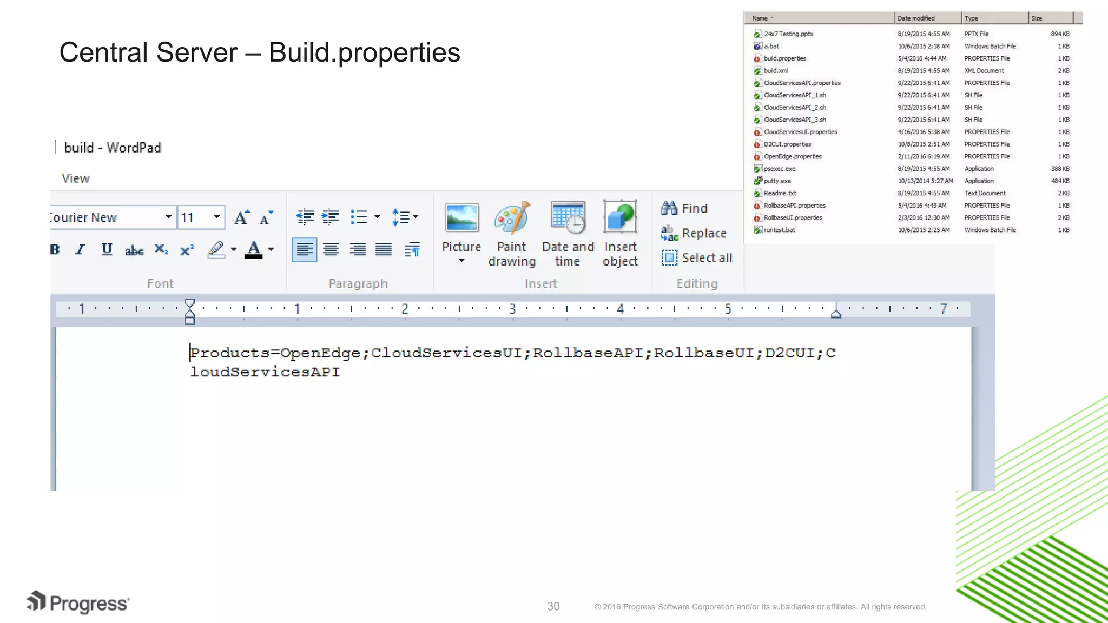
Task: Click the Subscript icon
Action: [161, 250]
